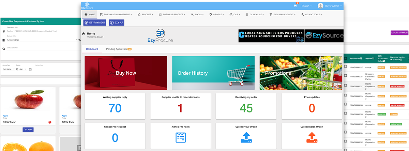Screen dimensions: 409x151
Task: Expand the Reports dropdown menu
Action: (x=145, y=14)
